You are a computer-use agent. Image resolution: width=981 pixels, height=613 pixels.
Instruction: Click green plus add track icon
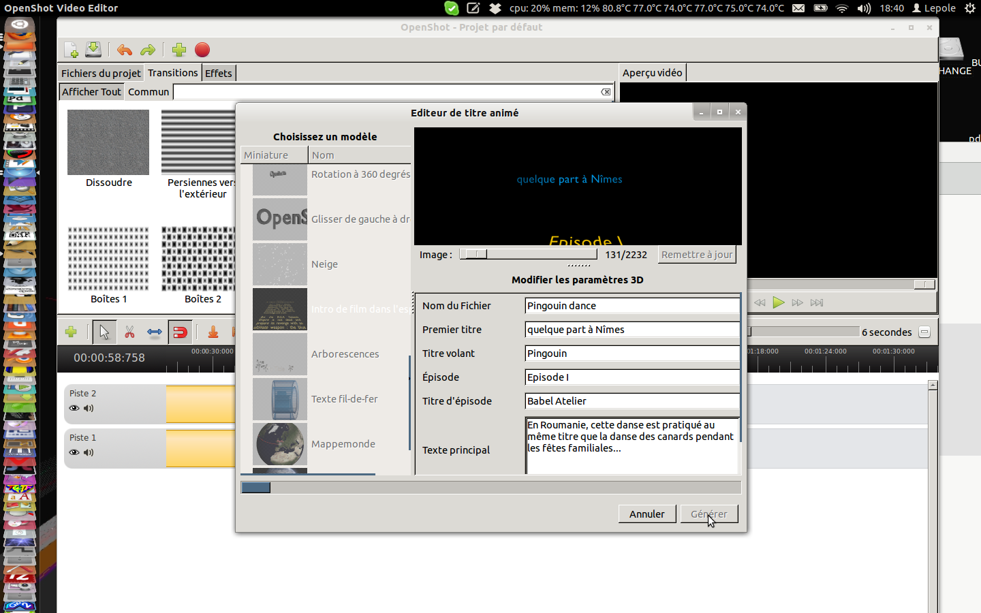71,332
